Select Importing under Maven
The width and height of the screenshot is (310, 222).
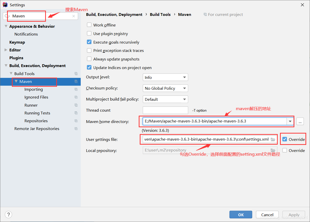point(34,89)
